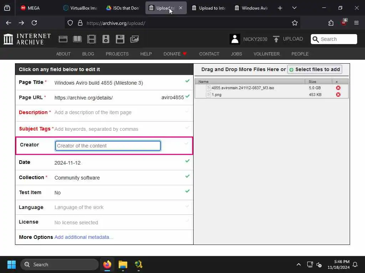Open the PEOPLE nav link
365x273 pixels.
tap(300, 54)
